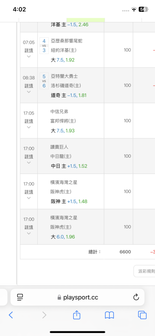Image resolution: width=155 pixels, height=336 pixels.
Task: Open the Safari bookmarks book icon
Action: point(109,315)
